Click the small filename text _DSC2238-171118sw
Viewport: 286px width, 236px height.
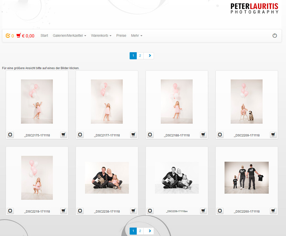click(177, 211)
